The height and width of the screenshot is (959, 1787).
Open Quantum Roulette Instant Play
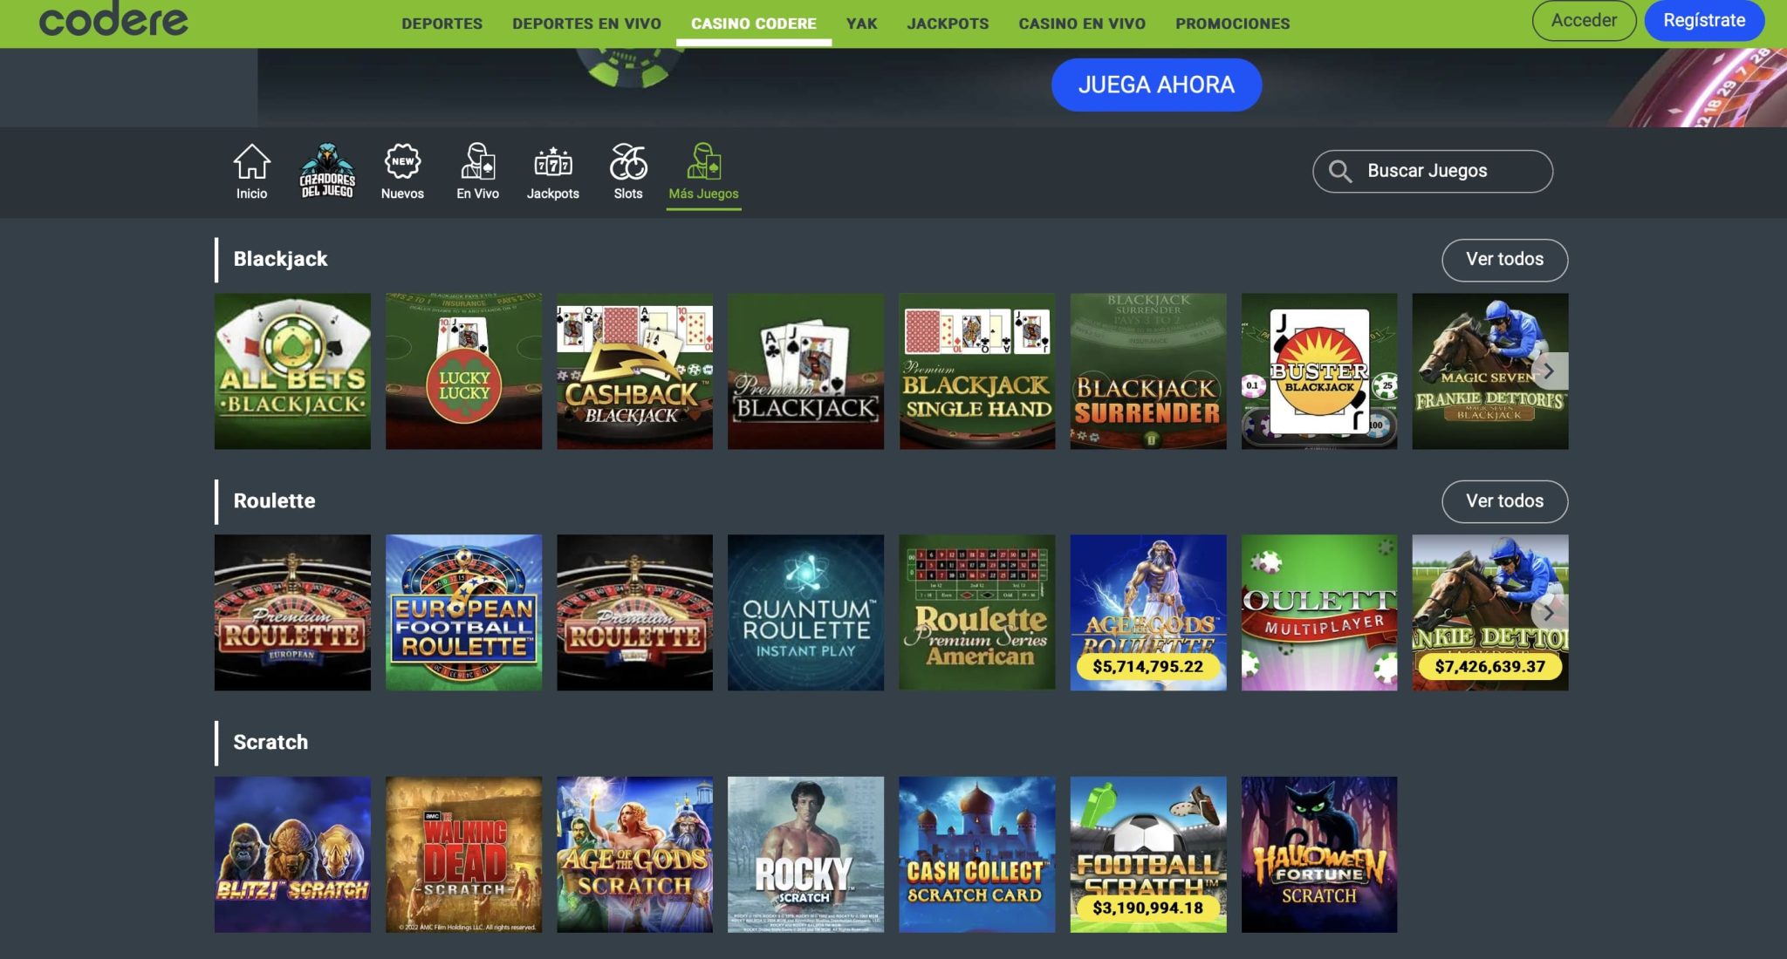pyautogui.click(x=805, y=613)
